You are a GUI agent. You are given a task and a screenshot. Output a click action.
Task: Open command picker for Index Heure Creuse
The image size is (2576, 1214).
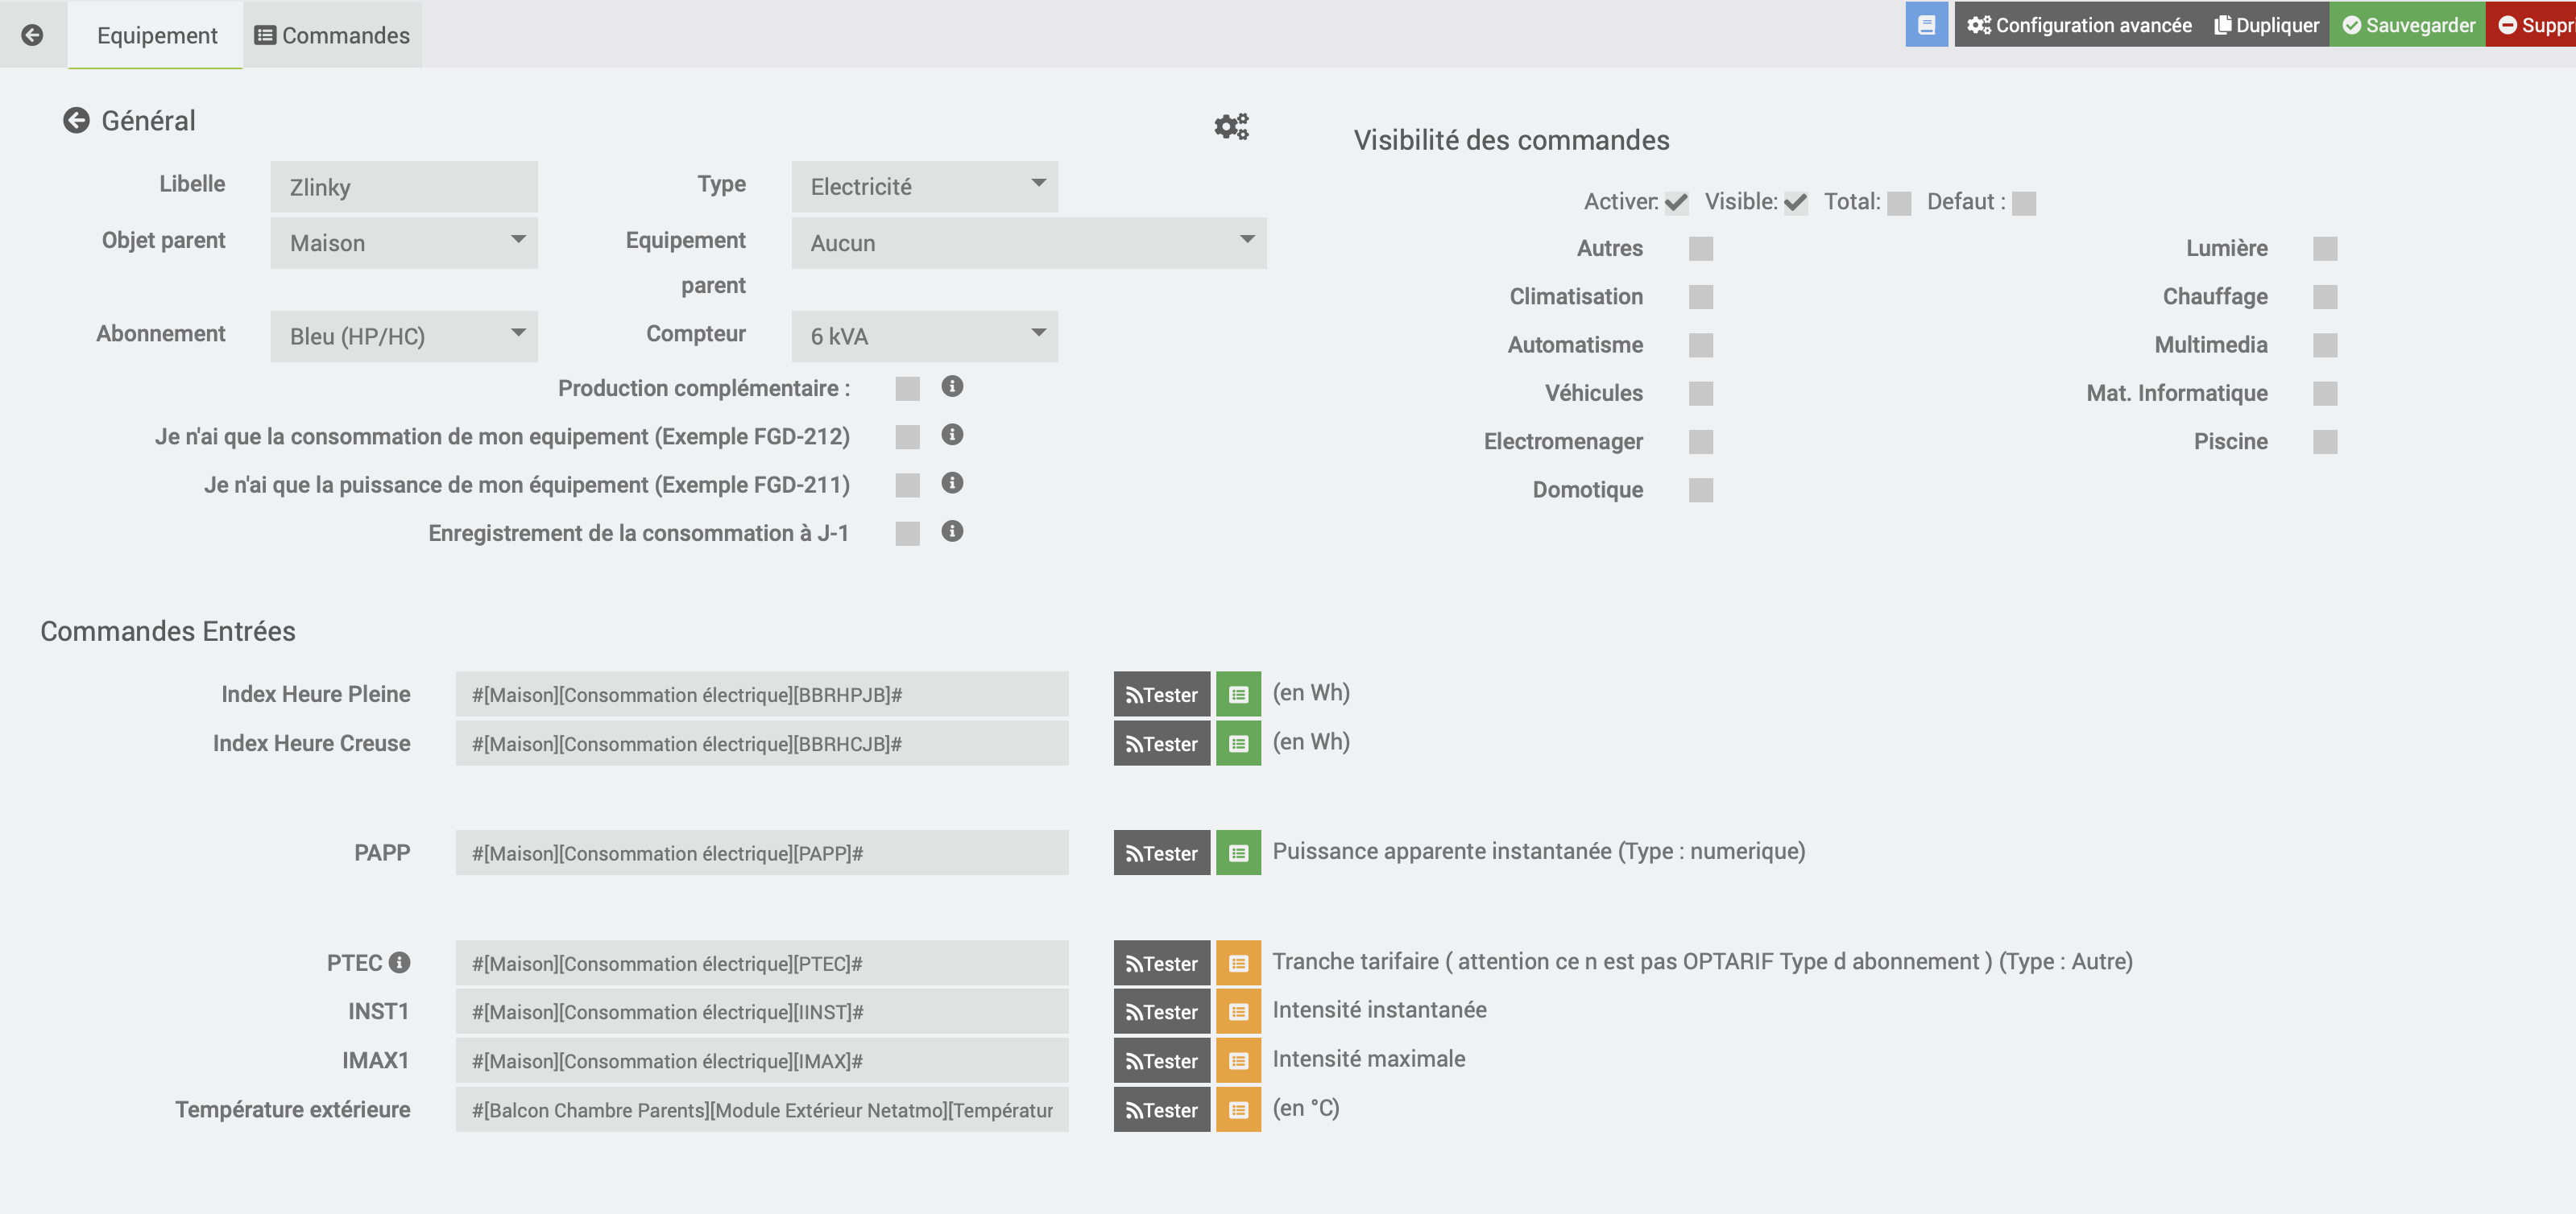click(x=1238, y=743)
